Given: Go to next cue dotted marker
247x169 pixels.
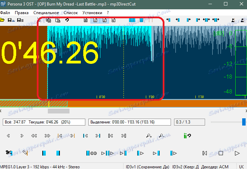Looking at the screenshot, I should 73,136.
